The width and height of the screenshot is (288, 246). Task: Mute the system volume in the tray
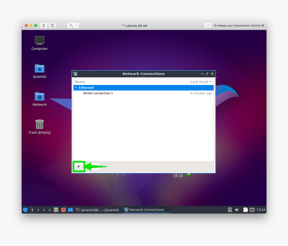pos(237,210)
